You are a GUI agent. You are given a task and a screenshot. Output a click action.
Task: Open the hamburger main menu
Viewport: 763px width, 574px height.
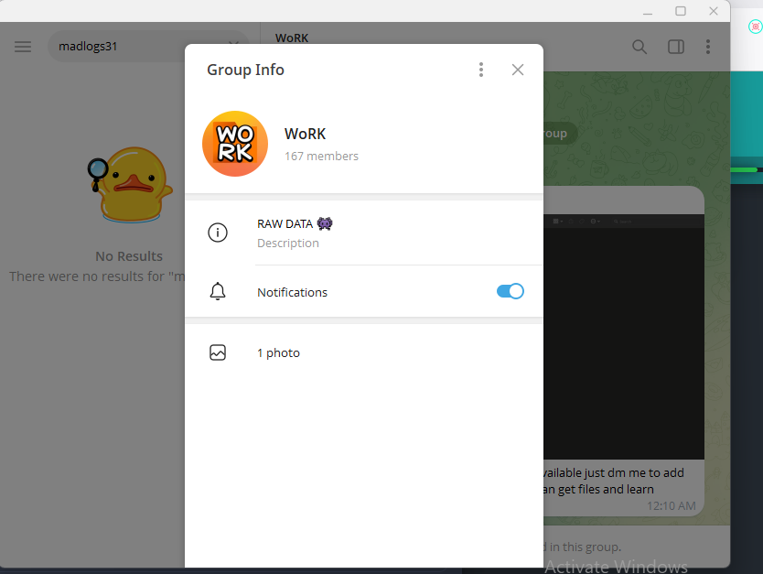click(23, 47)
